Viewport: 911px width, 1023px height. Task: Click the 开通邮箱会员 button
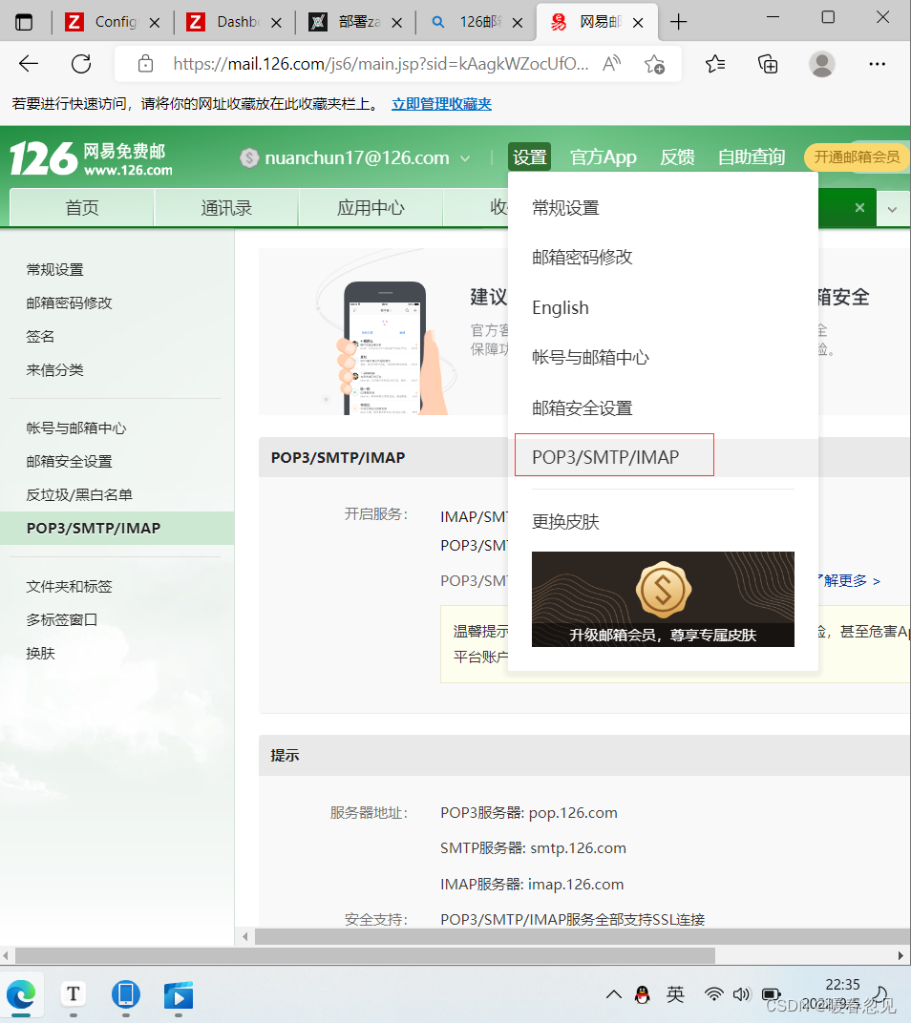(857, 157)
